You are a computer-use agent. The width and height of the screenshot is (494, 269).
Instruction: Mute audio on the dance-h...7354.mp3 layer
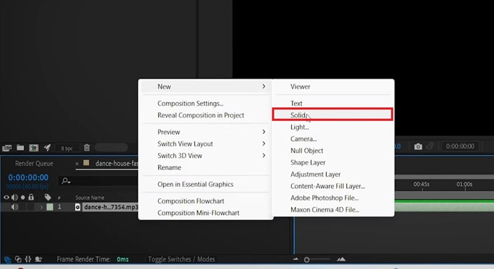tap(14, 207)
